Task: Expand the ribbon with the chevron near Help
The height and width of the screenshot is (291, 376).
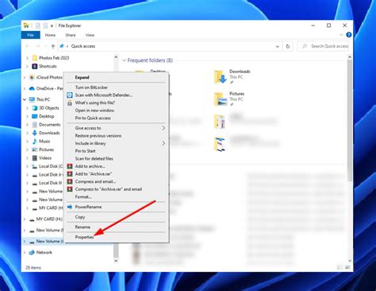Action: [341, 35]
